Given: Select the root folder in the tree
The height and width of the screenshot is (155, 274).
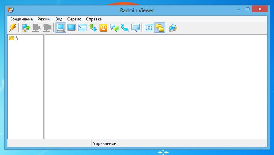Looking at the screenshot, I should coord(14,38).
